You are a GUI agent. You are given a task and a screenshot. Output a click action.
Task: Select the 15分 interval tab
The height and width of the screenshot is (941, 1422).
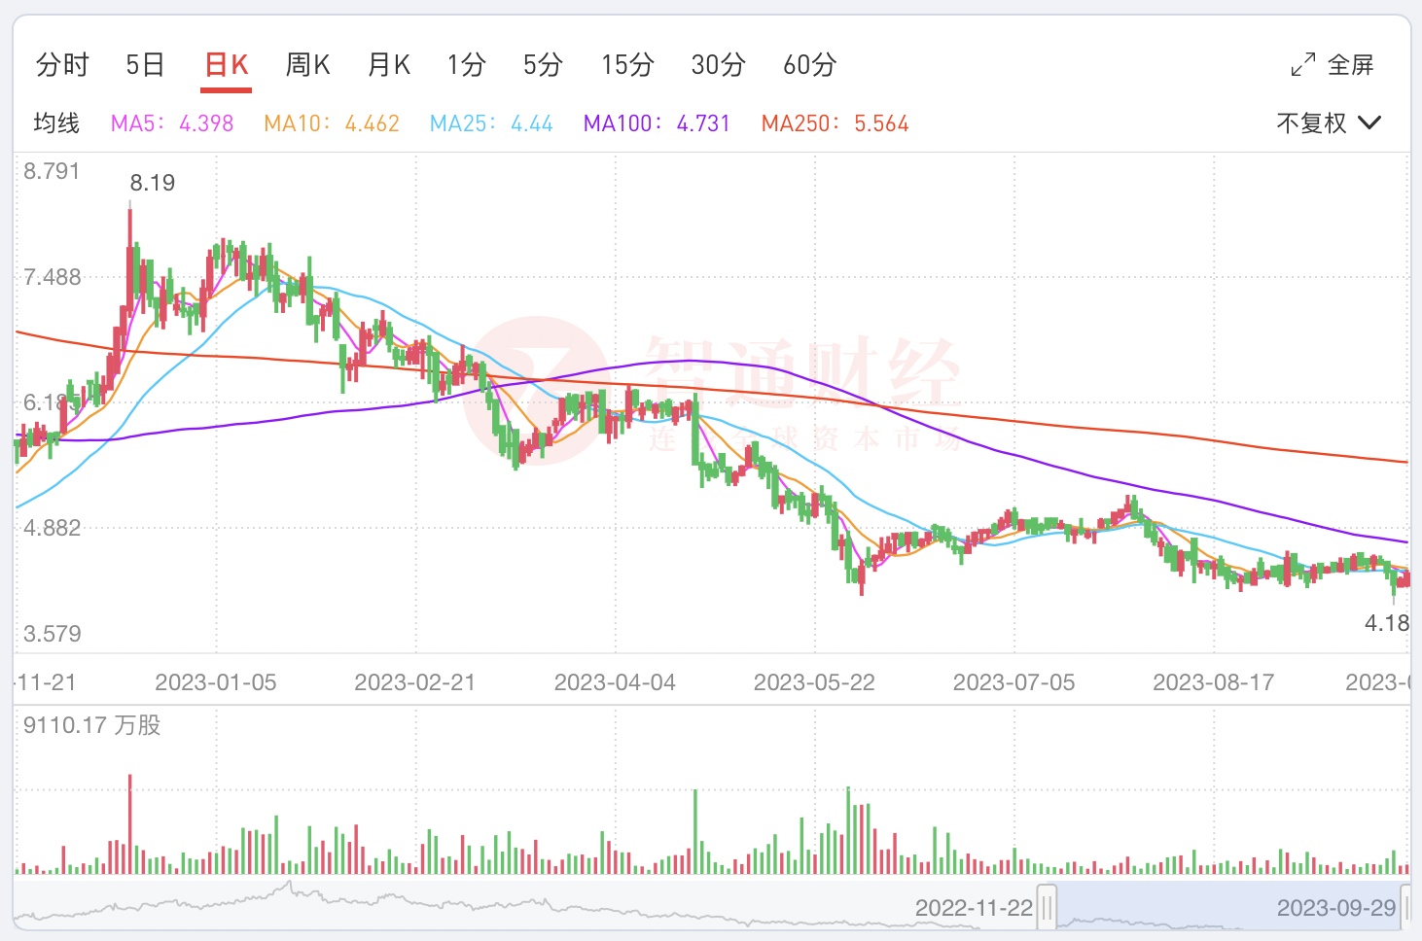[x=627, y=65]
